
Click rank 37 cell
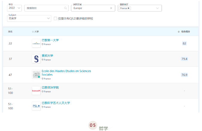point(10,59)
